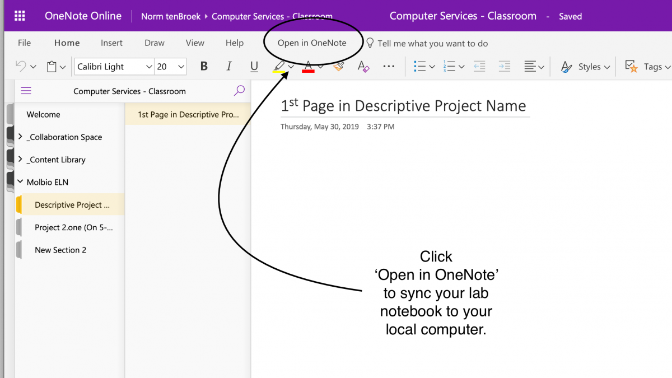Click the Increase Indent icon
The width and height of the screenshot is (672, 378).
tap(505, 67)
